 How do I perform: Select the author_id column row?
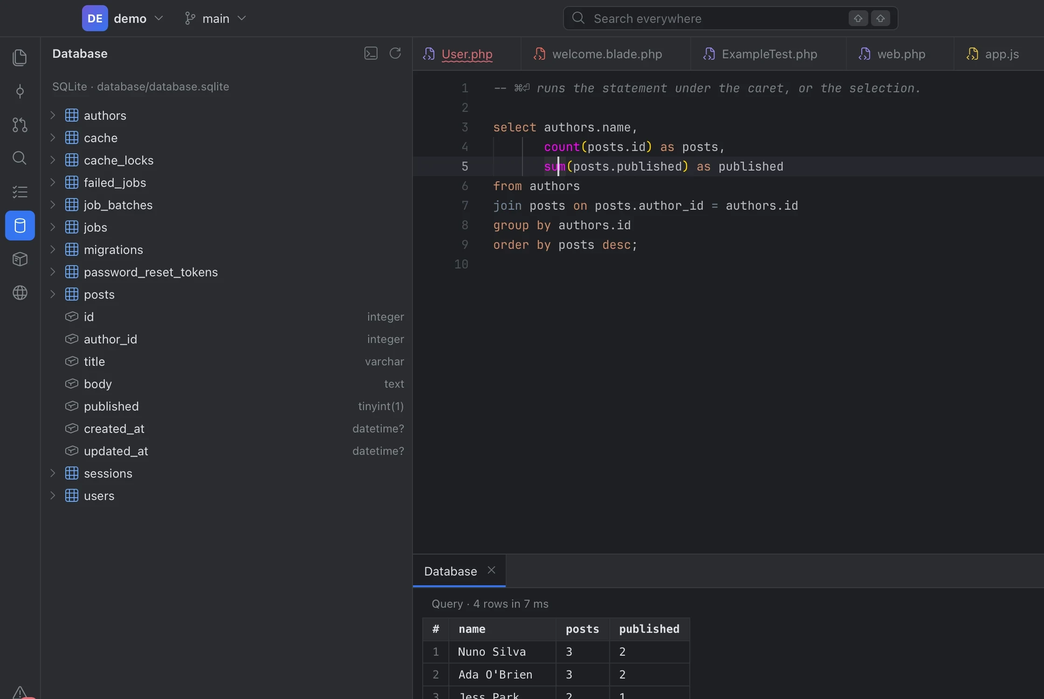[227, 339]
